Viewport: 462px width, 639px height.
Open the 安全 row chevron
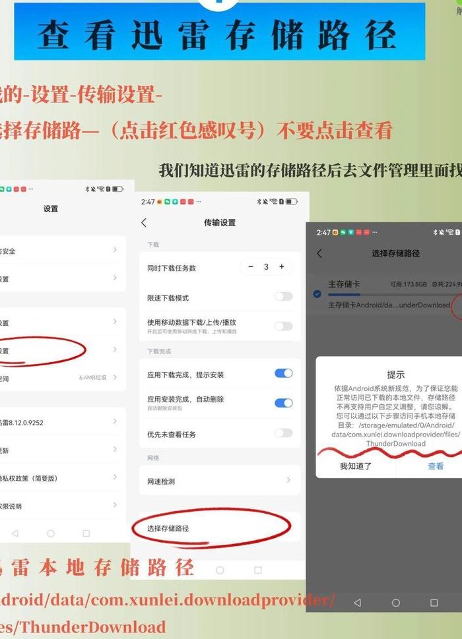tap(115, 250)
